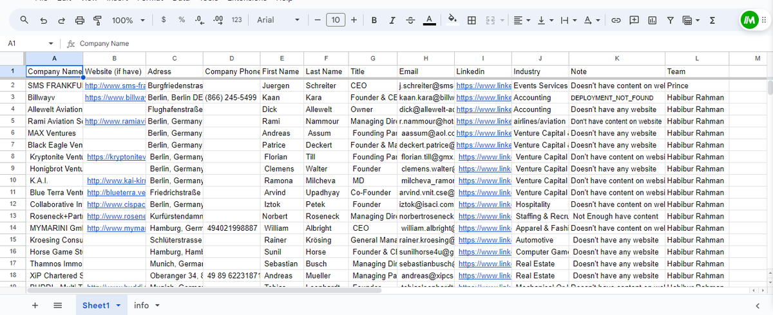
Task: Open the 100% zoom dropdown
Action: tap(128, 20)
